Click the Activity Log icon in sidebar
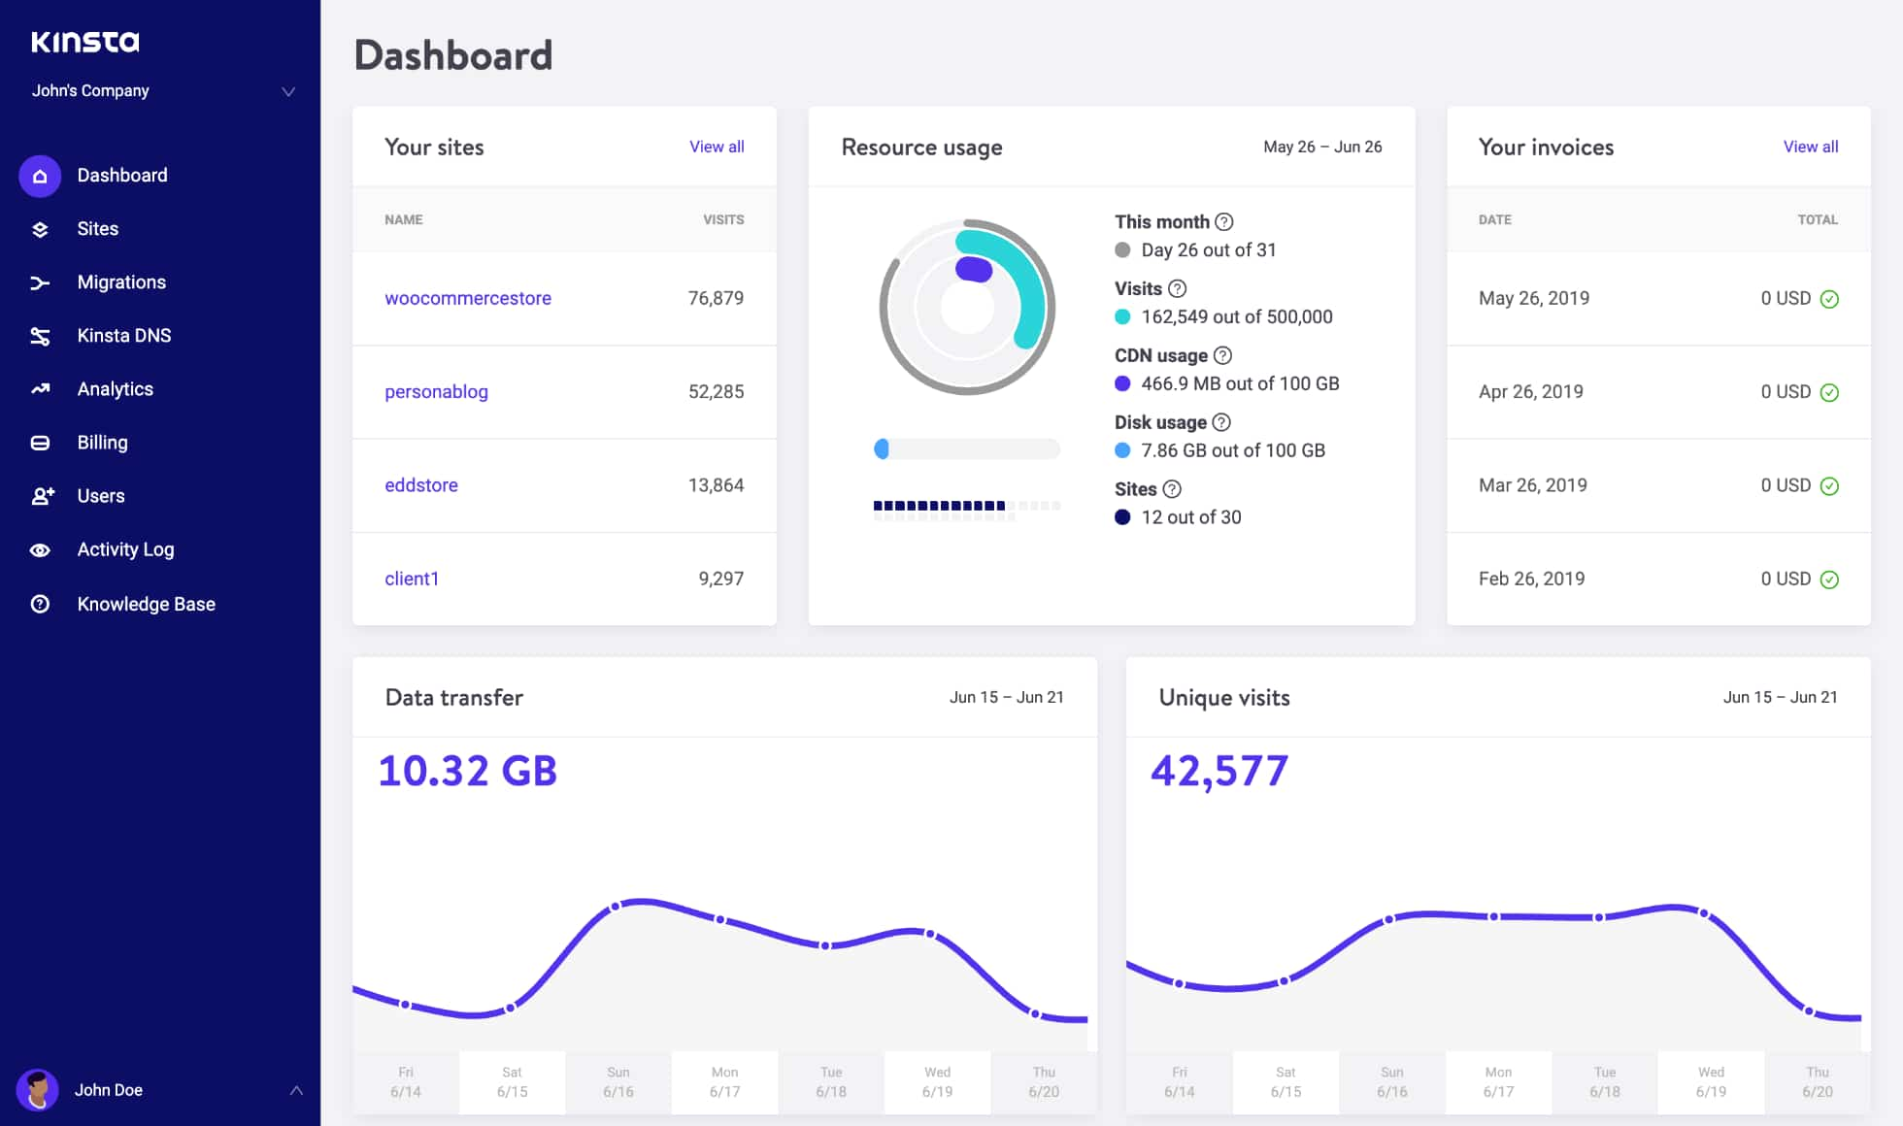The image size is (1903, 1126). tap(40, 549)
